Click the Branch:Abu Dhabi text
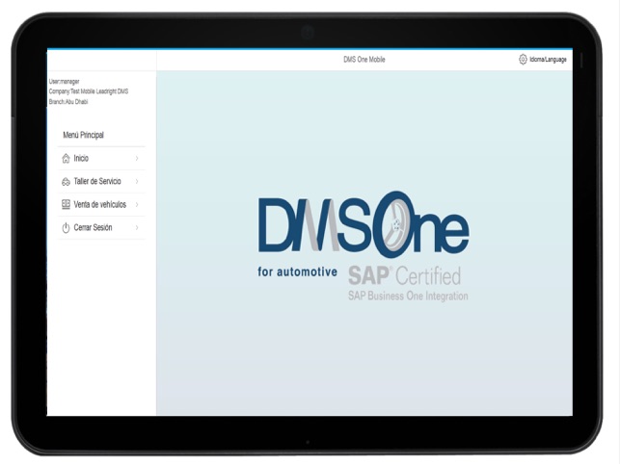Viewport: 620px width, 464px height. coord(68,101)
